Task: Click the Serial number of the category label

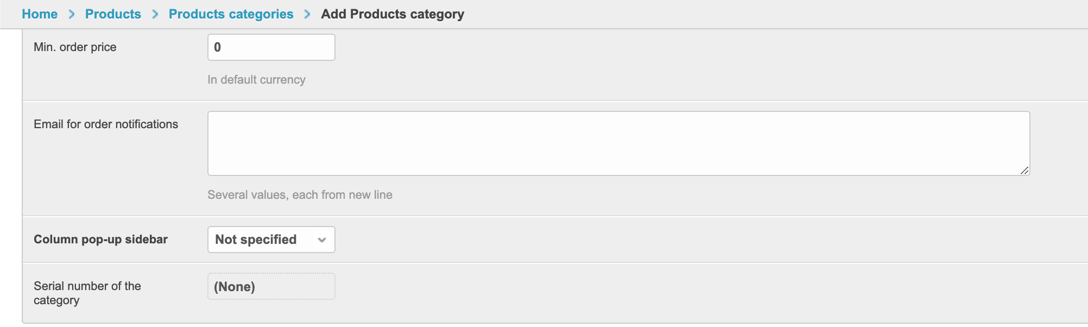Action: 87,293
